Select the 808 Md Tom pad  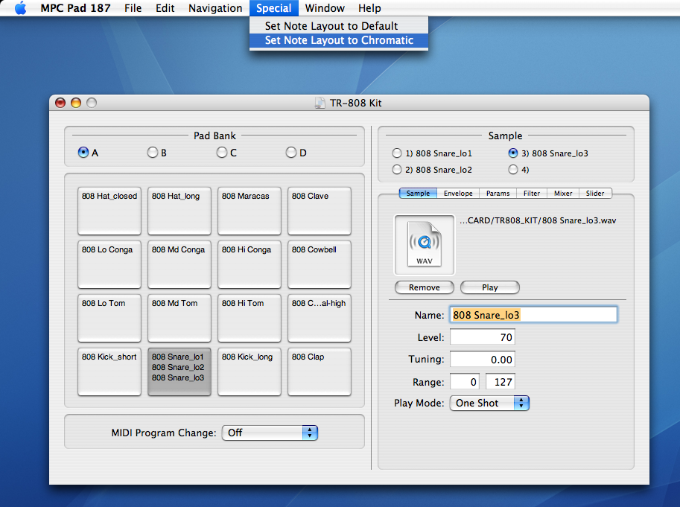point(179,318)
